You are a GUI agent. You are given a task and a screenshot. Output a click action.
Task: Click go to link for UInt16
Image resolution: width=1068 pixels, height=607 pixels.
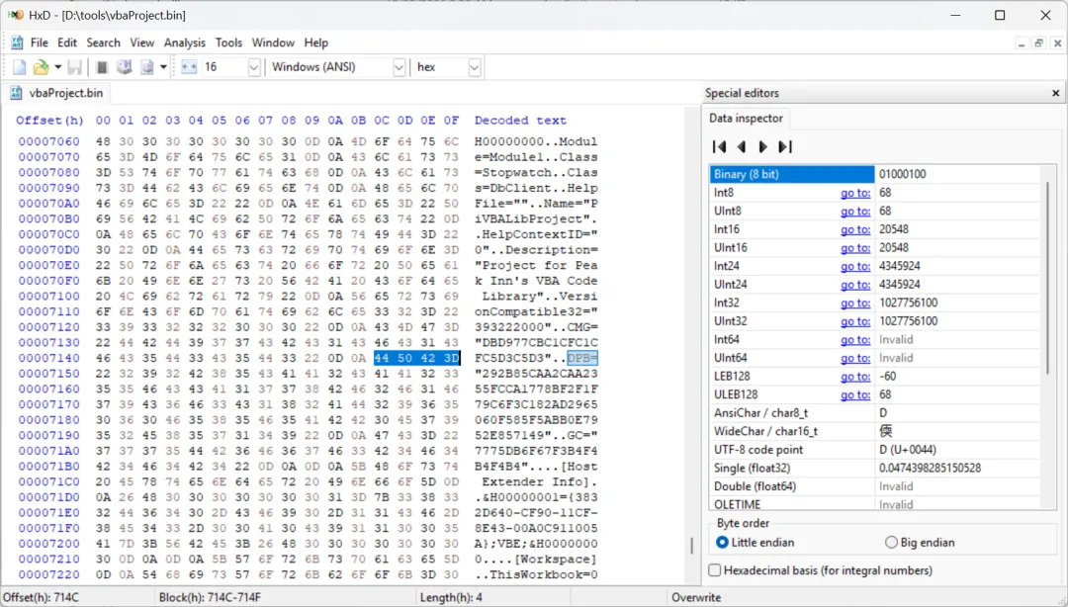(854, 248)
